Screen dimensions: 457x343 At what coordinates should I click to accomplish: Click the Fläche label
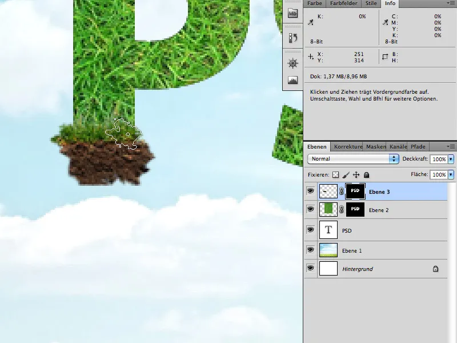pos(420,174)
